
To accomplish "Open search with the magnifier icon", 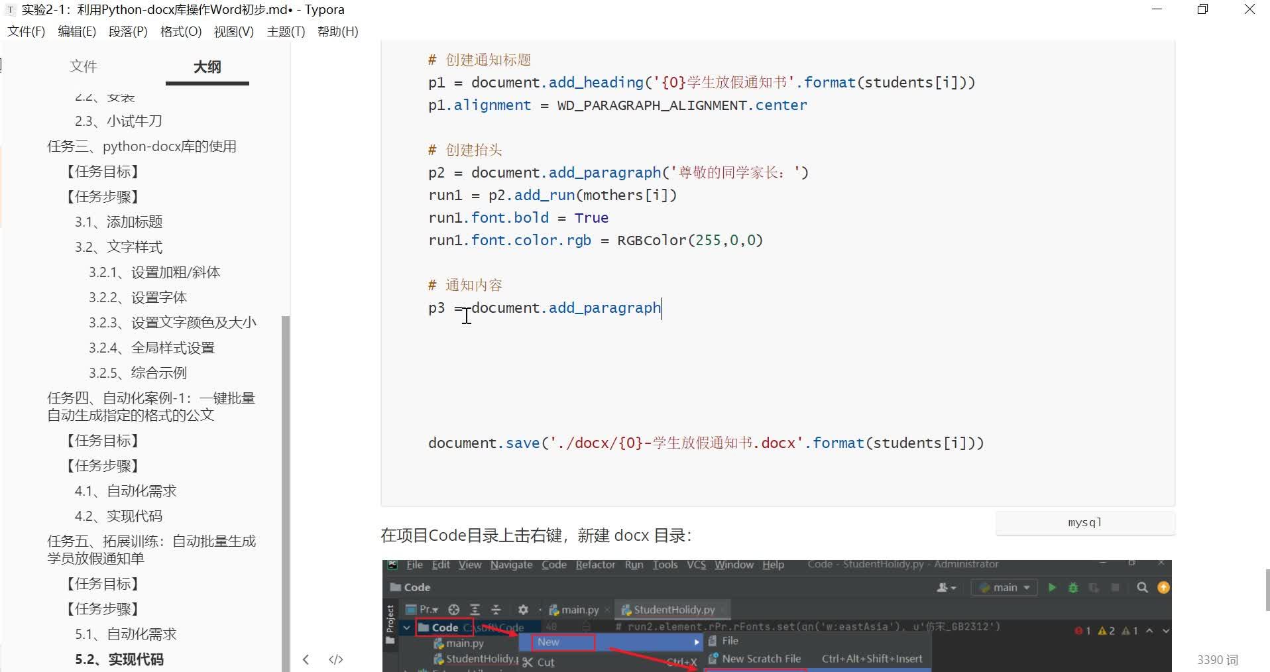I will [1141, 587].
